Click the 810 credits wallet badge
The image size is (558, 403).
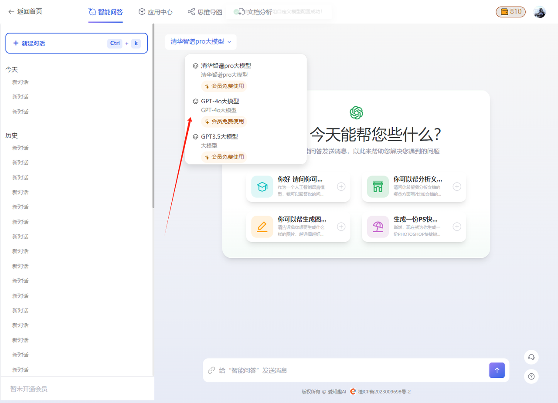510,12
